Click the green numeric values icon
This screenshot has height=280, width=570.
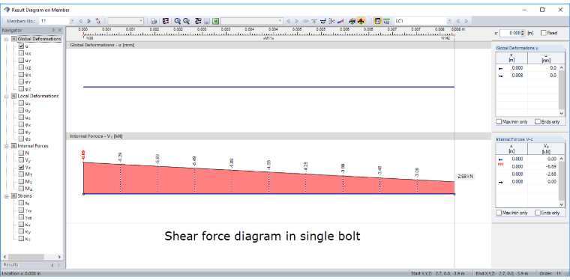click(386, 21)
